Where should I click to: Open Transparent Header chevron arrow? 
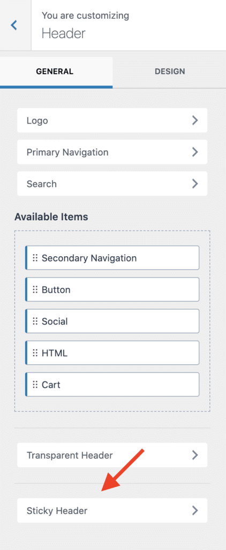pos(195,455)
